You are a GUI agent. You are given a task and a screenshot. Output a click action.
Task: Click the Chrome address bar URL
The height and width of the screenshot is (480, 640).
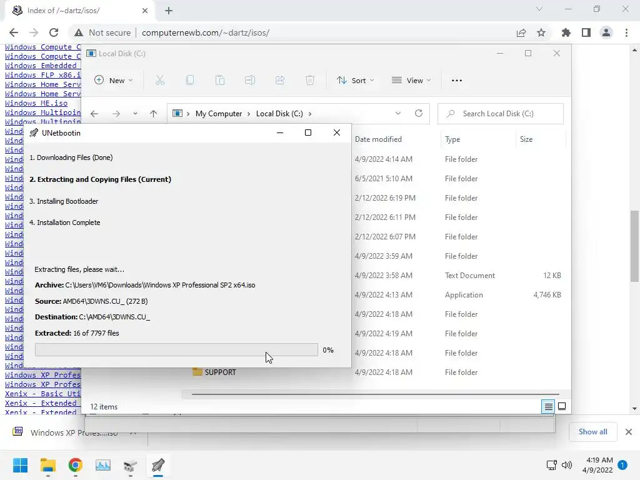pos(205,32)
